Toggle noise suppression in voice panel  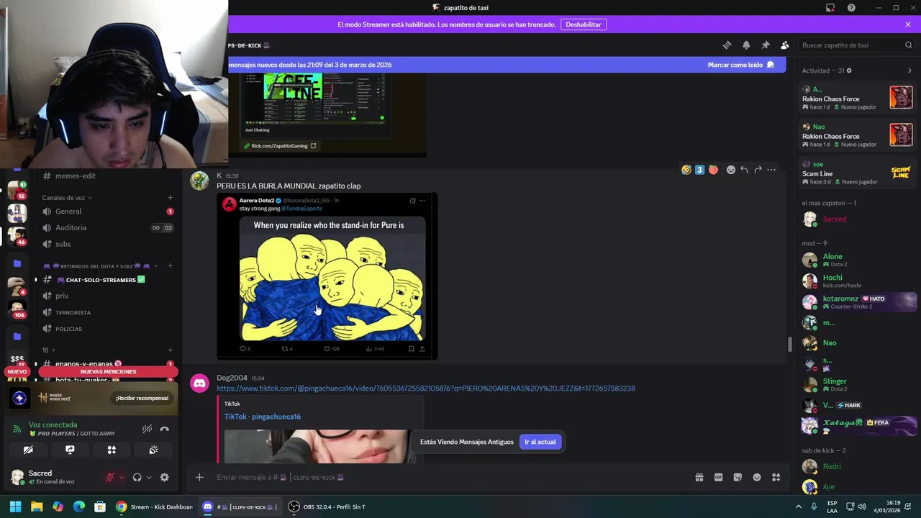click(x=147, y=429)
